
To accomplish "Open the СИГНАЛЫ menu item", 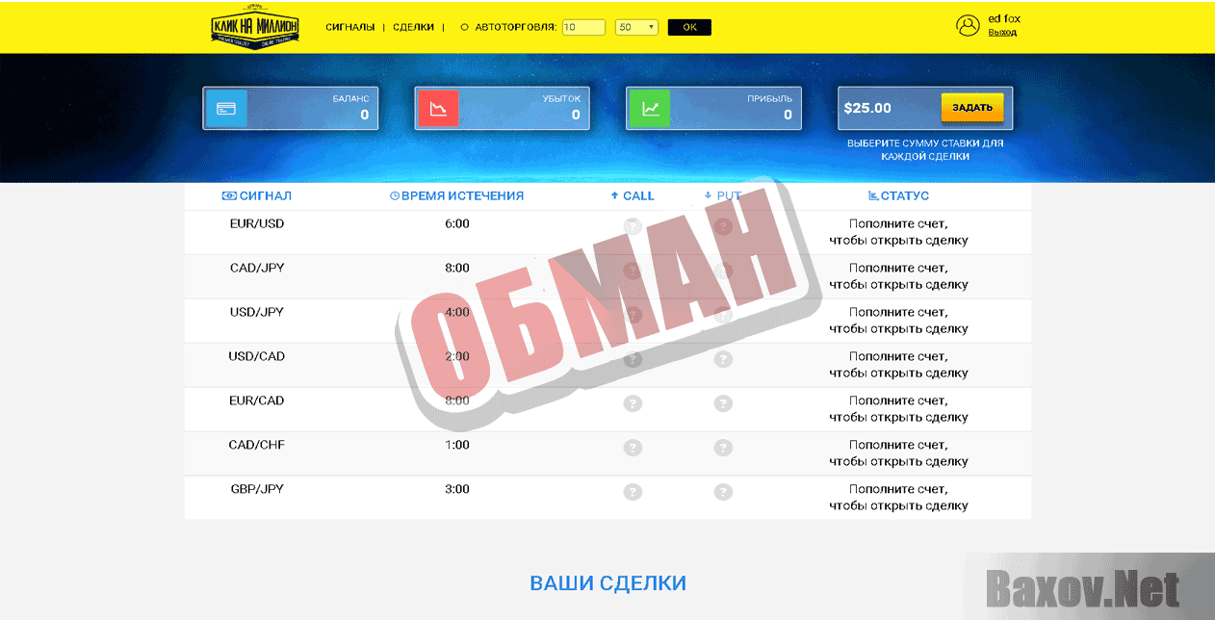I will 352,27.
